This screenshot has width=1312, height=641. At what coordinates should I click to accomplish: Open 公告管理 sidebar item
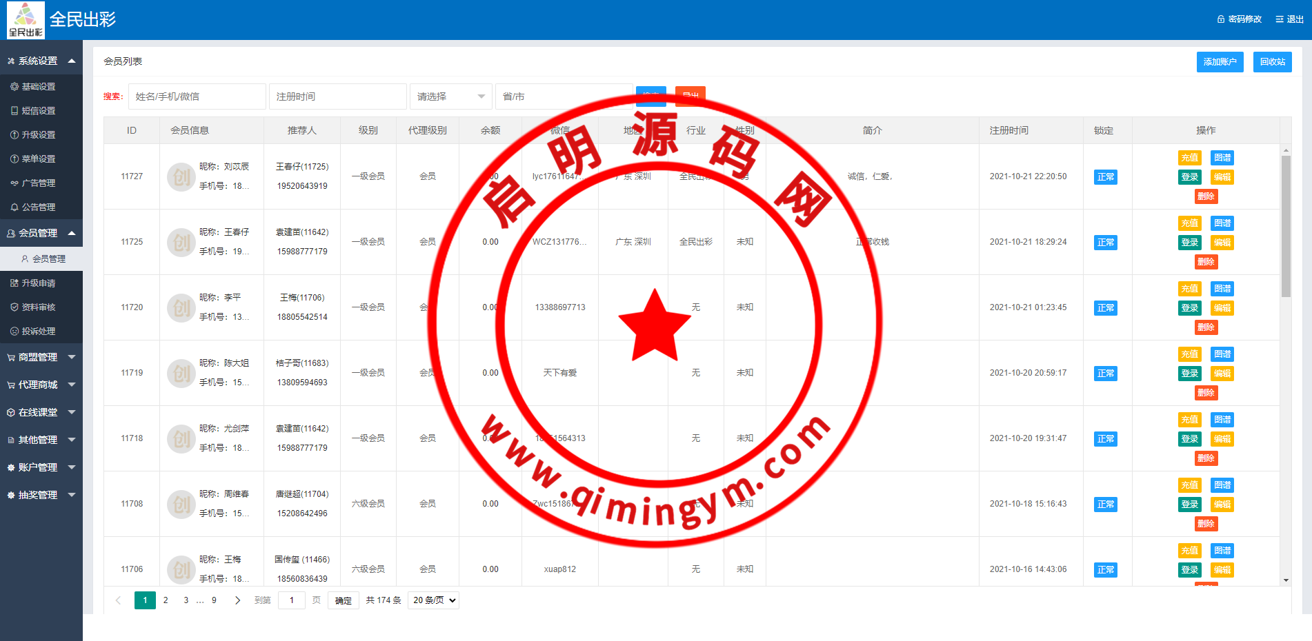39,207
